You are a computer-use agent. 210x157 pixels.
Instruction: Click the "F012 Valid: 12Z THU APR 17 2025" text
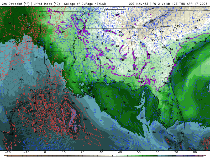coord(180,4)
